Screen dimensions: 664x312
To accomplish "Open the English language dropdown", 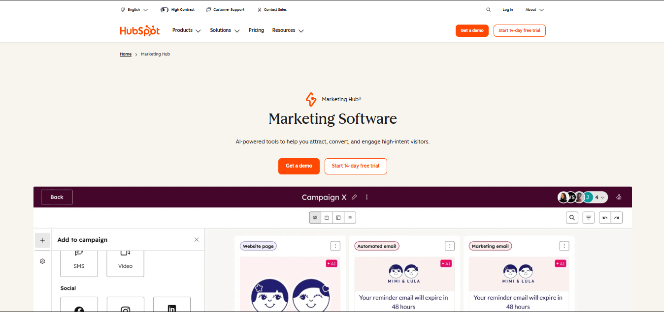I will [x=134, y=10].
